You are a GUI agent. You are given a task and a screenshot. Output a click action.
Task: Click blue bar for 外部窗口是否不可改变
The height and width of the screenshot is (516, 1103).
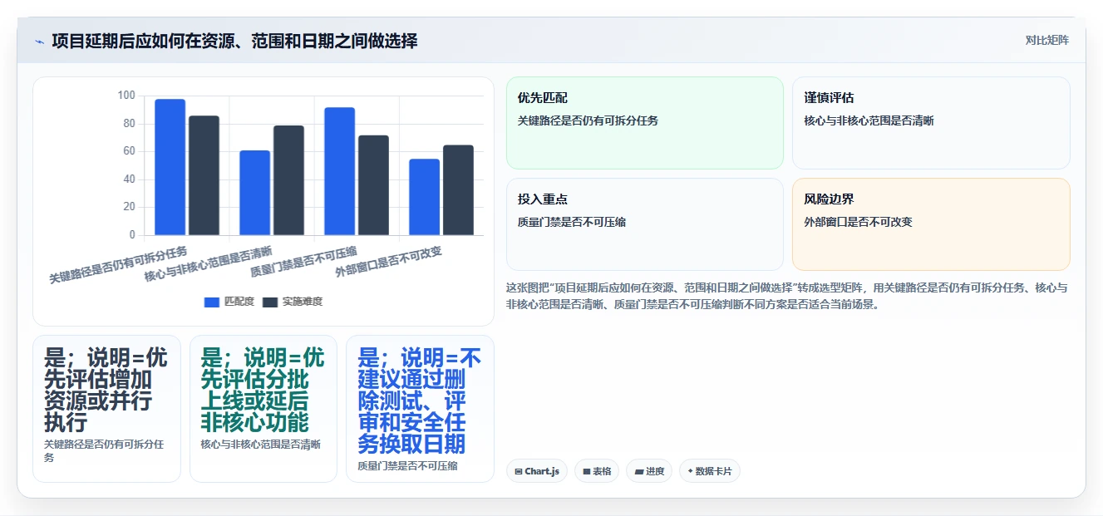click(x=424, y=197)
